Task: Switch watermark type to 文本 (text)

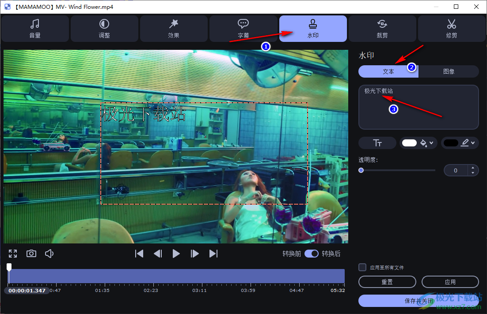Action: coord(388,71)
